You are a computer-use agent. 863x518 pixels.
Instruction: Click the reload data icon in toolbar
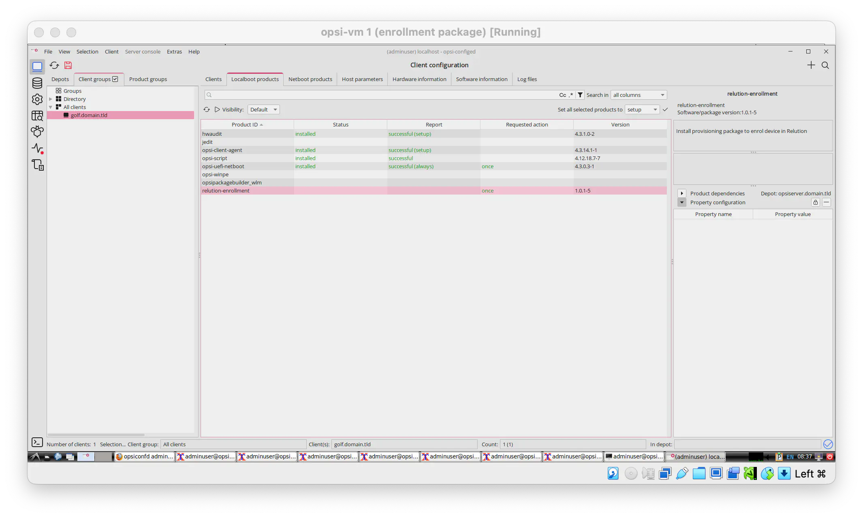coord(54,65)
